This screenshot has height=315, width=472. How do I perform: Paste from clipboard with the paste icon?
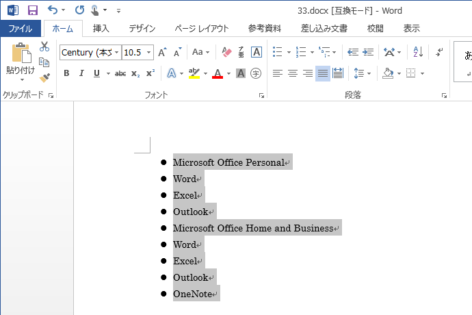[21, 53]
